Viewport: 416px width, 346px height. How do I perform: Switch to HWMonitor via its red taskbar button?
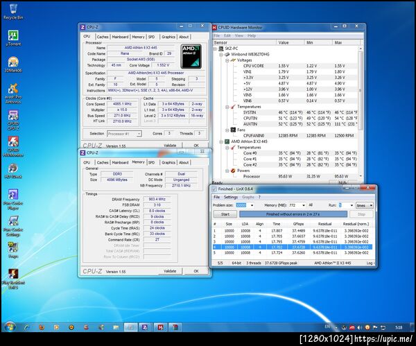160,327
